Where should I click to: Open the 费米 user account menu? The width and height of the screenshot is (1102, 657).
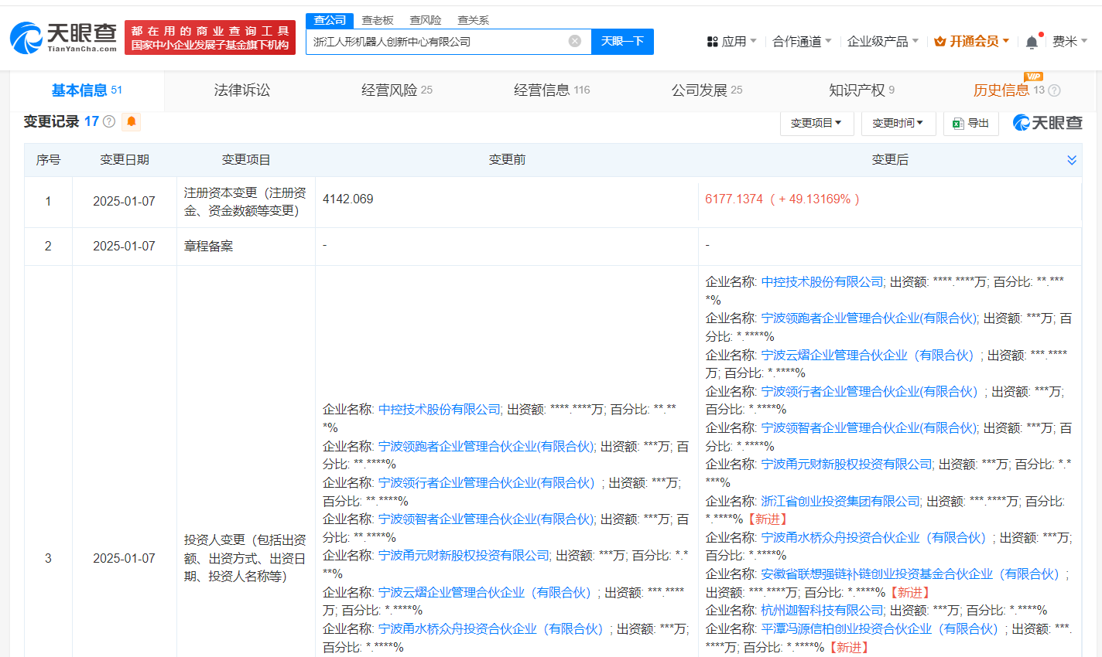pyautogui.click(x=1069, y=41)
